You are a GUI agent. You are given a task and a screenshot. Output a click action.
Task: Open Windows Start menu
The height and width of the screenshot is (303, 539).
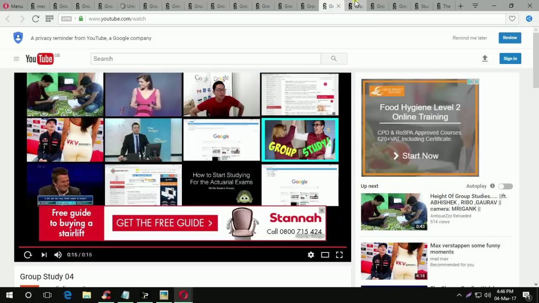[9, 295]
